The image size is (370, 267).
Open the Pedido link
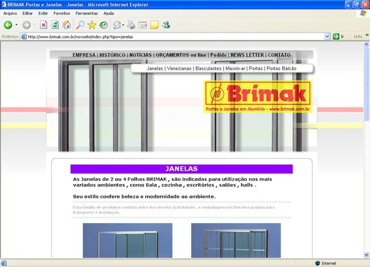(x=218, y=55)
